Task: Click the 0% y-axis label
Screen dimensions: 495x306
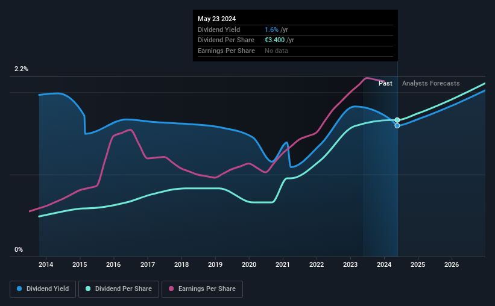Action: pyautogui.click(x=19, y=249)
